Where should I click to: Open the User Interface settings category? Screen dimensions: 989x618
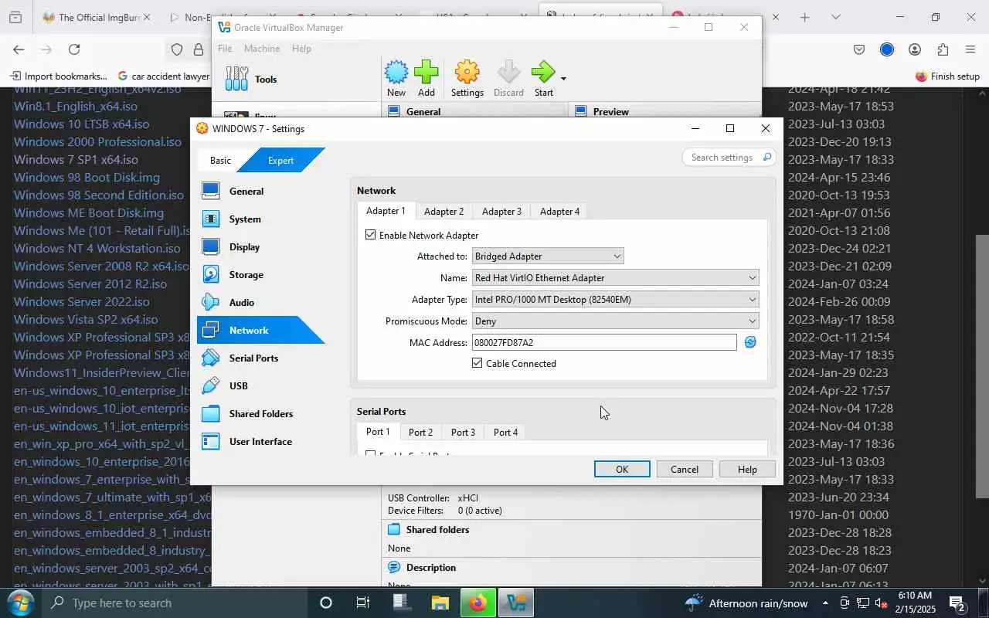259,442
